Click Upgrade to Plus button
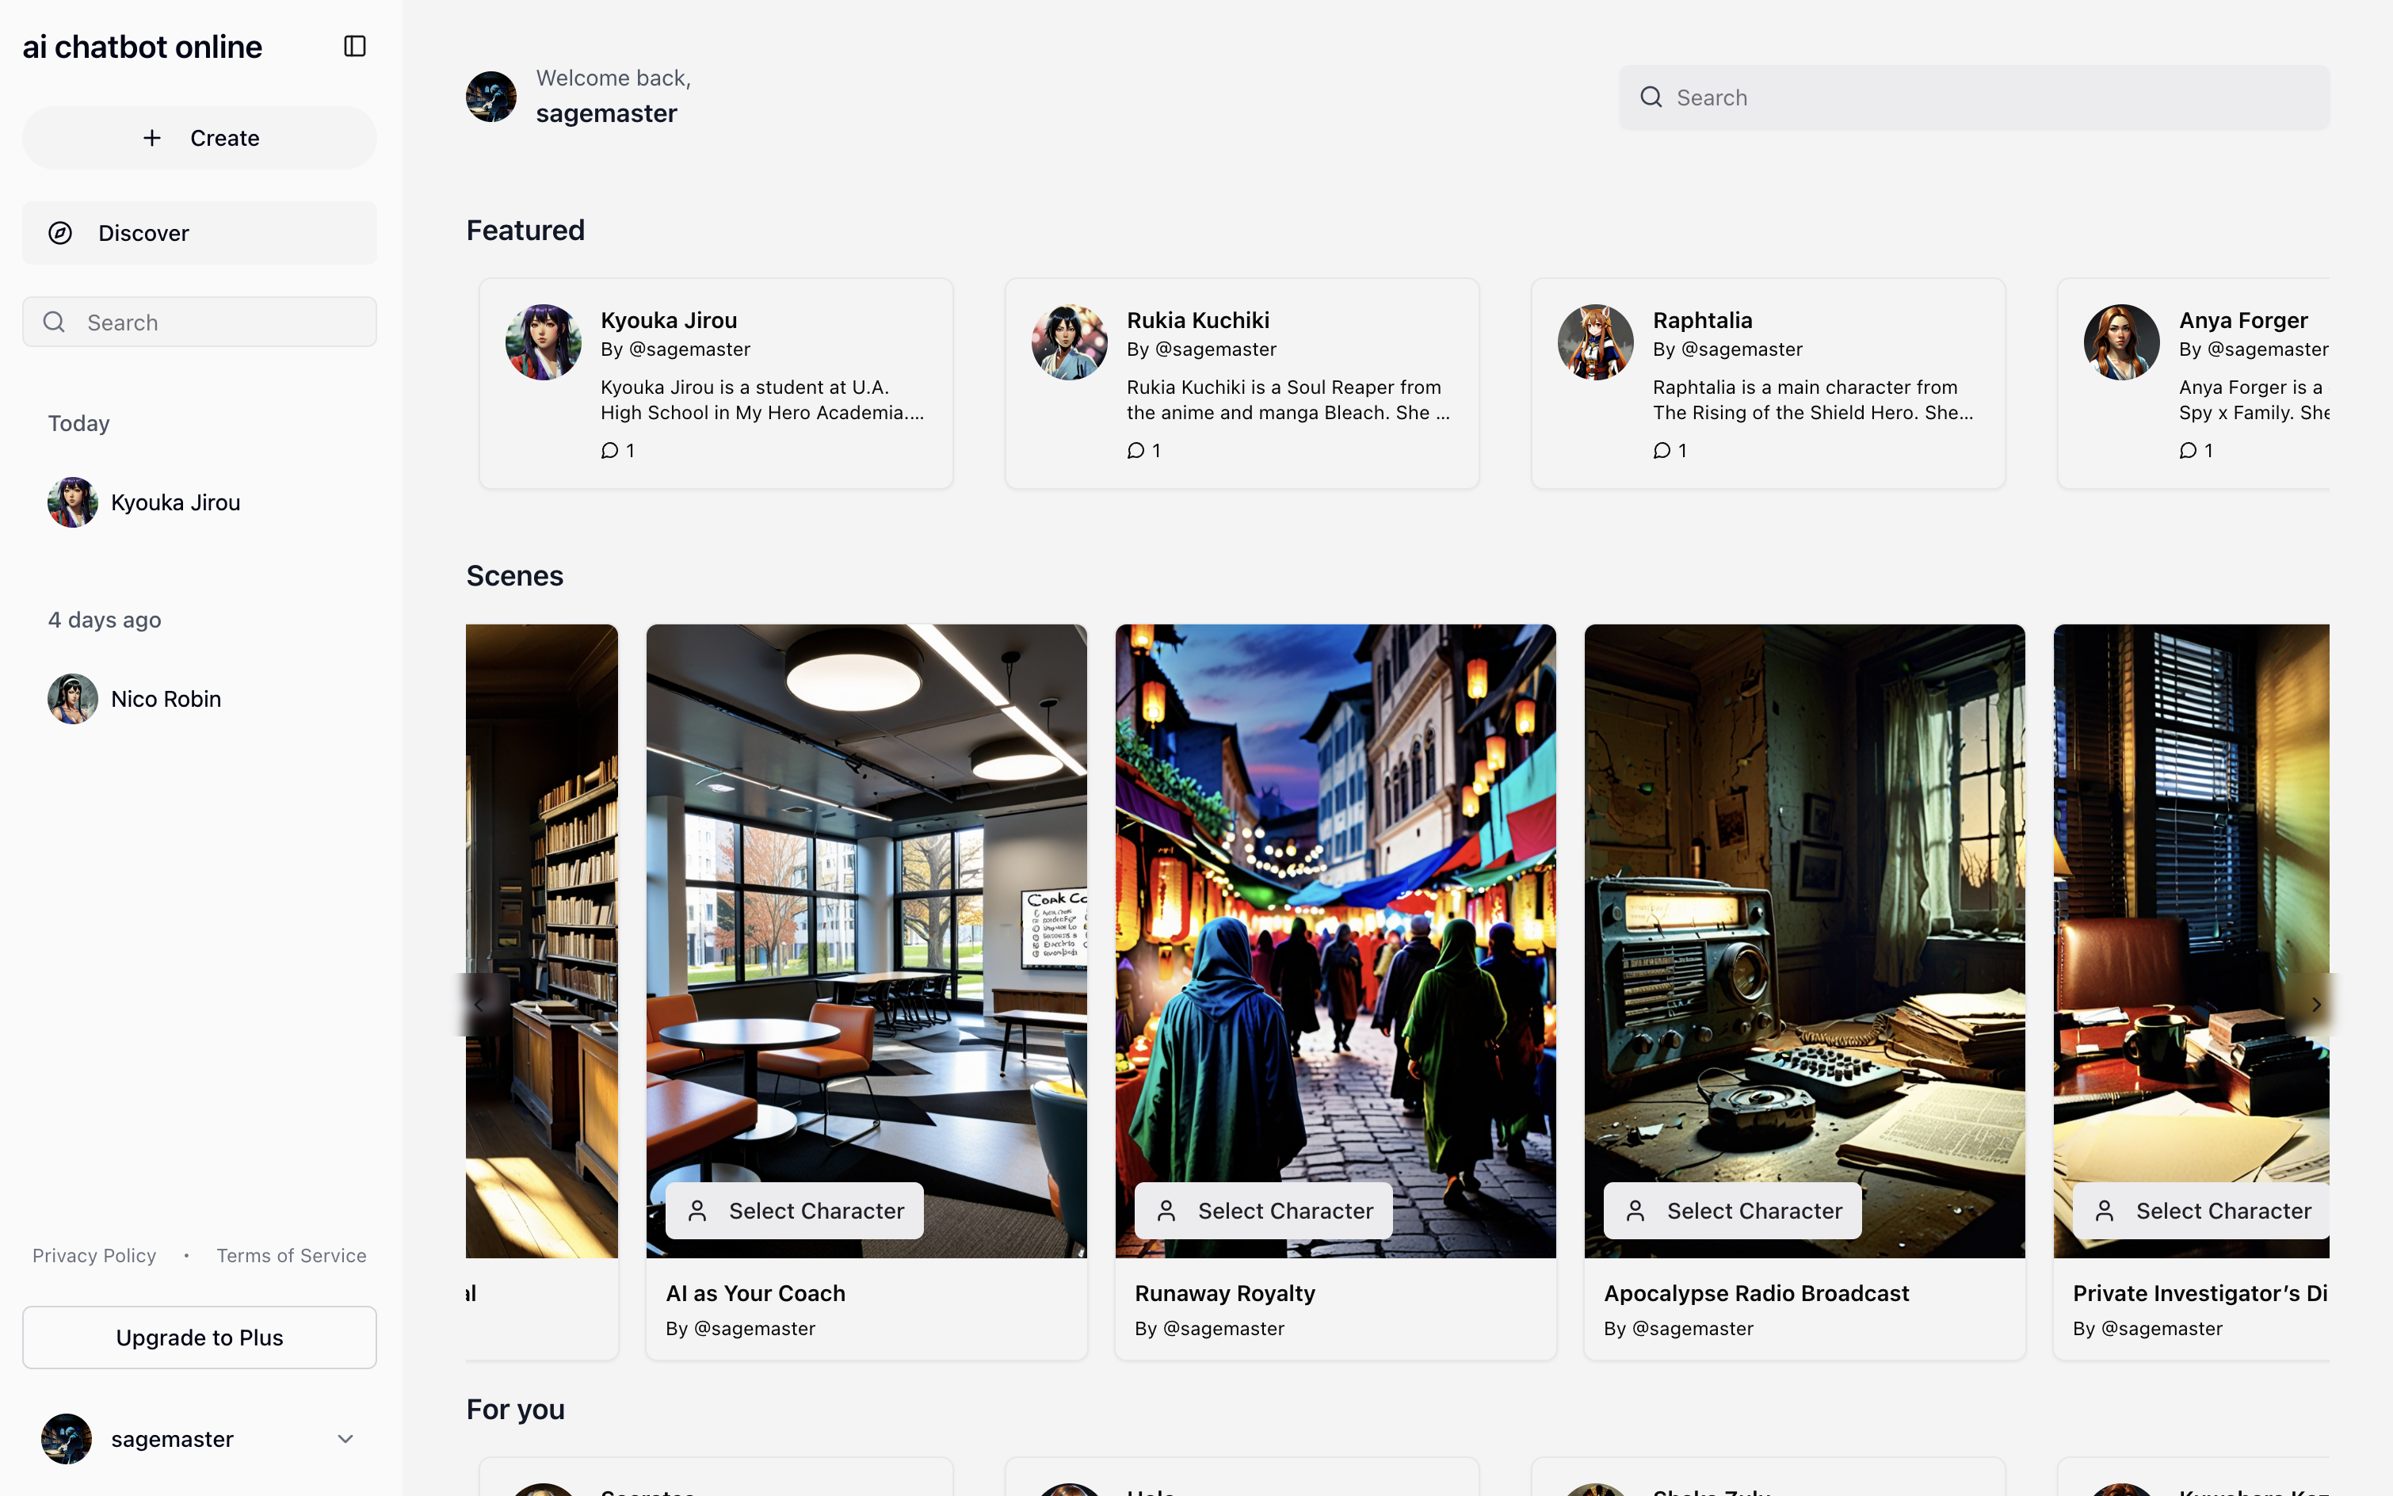This screenshot has height=1496, width=2393. coord(199,1338)
